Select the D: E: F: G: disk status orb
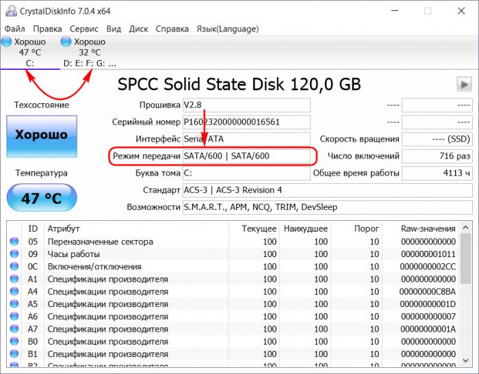479x374 pixels. click(66, 42)
